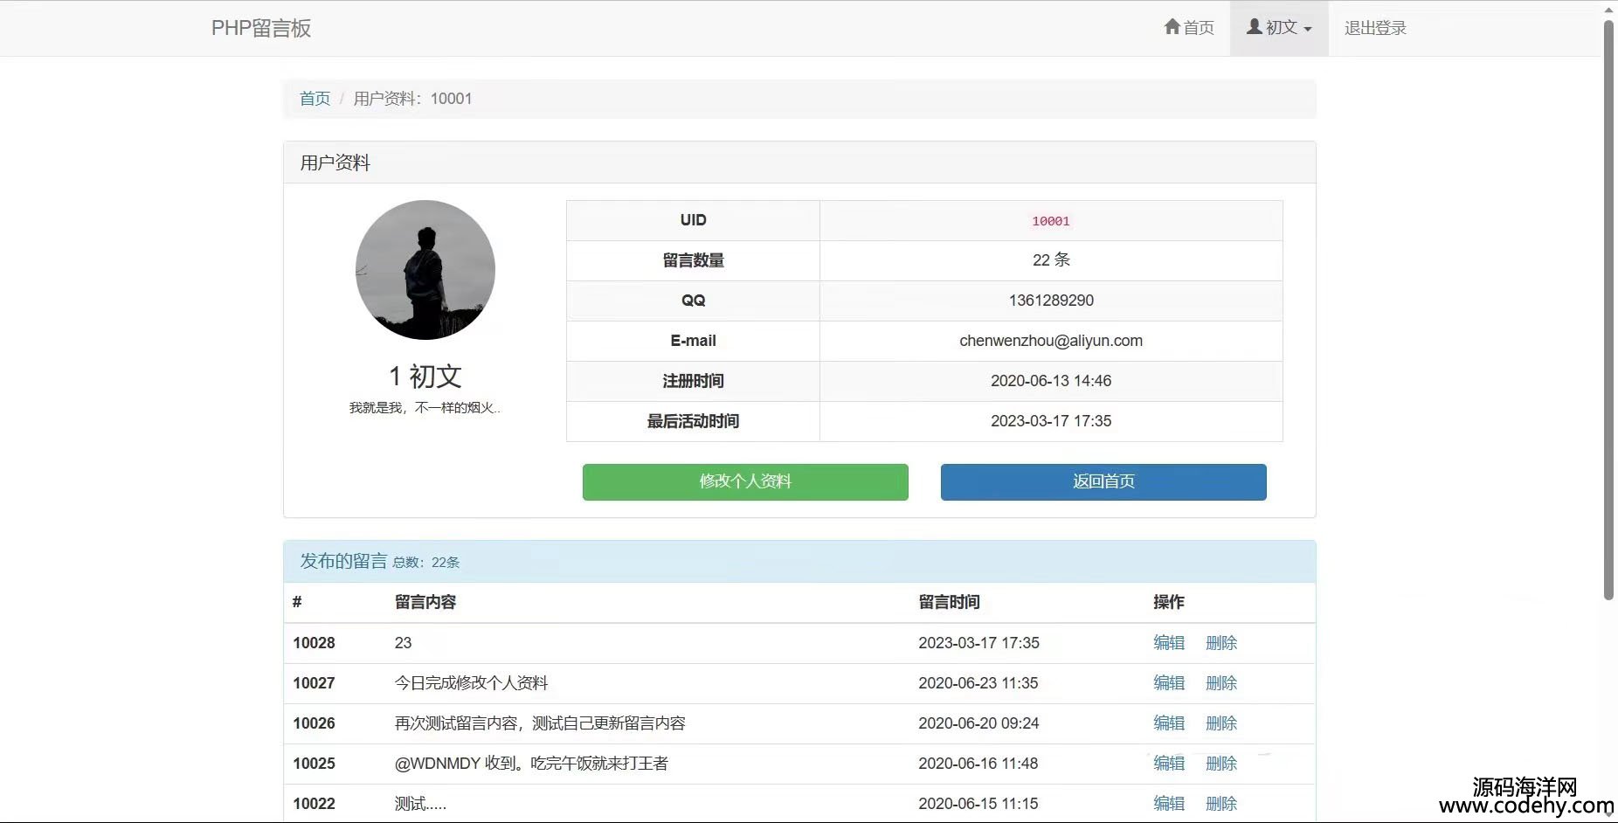
Task: Click the user silhouette icon beside 初文
Action: [1254, 27]
